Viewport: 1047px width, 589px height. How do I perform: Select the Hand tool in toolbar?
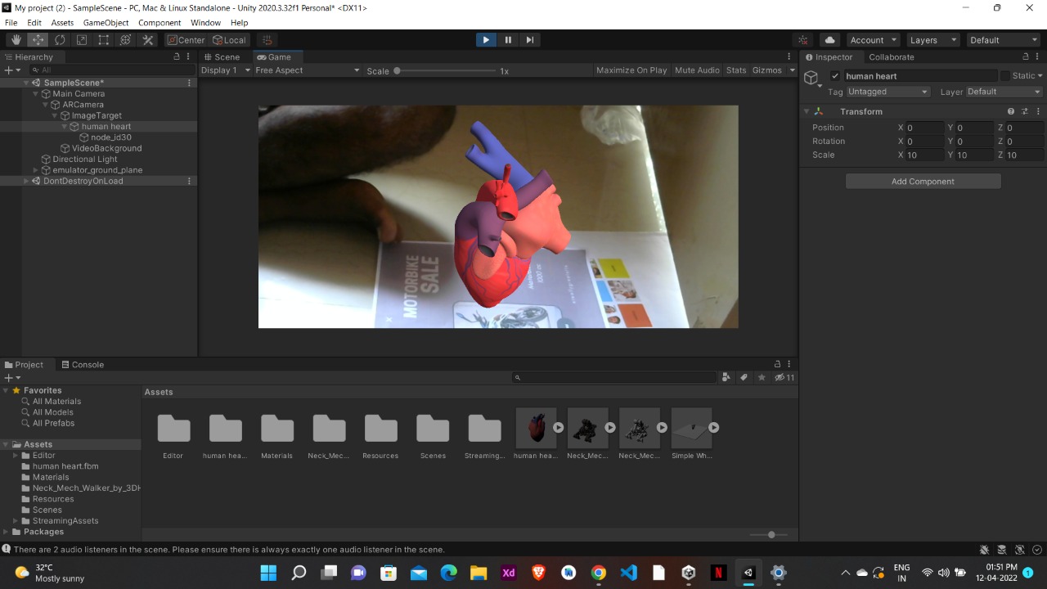[16, 40]
